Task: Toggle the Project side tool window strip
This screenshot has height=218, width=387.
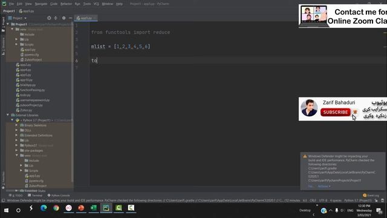Action: coord(3,24)
